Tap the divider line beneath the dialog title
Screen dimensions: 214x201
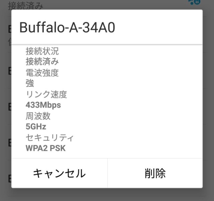pos(107,44)
